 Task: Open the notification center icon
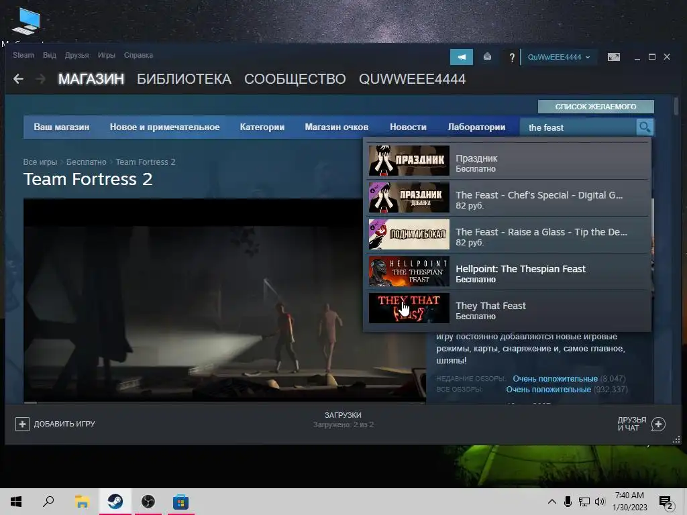pyautogui.click(x=666, y=502)
